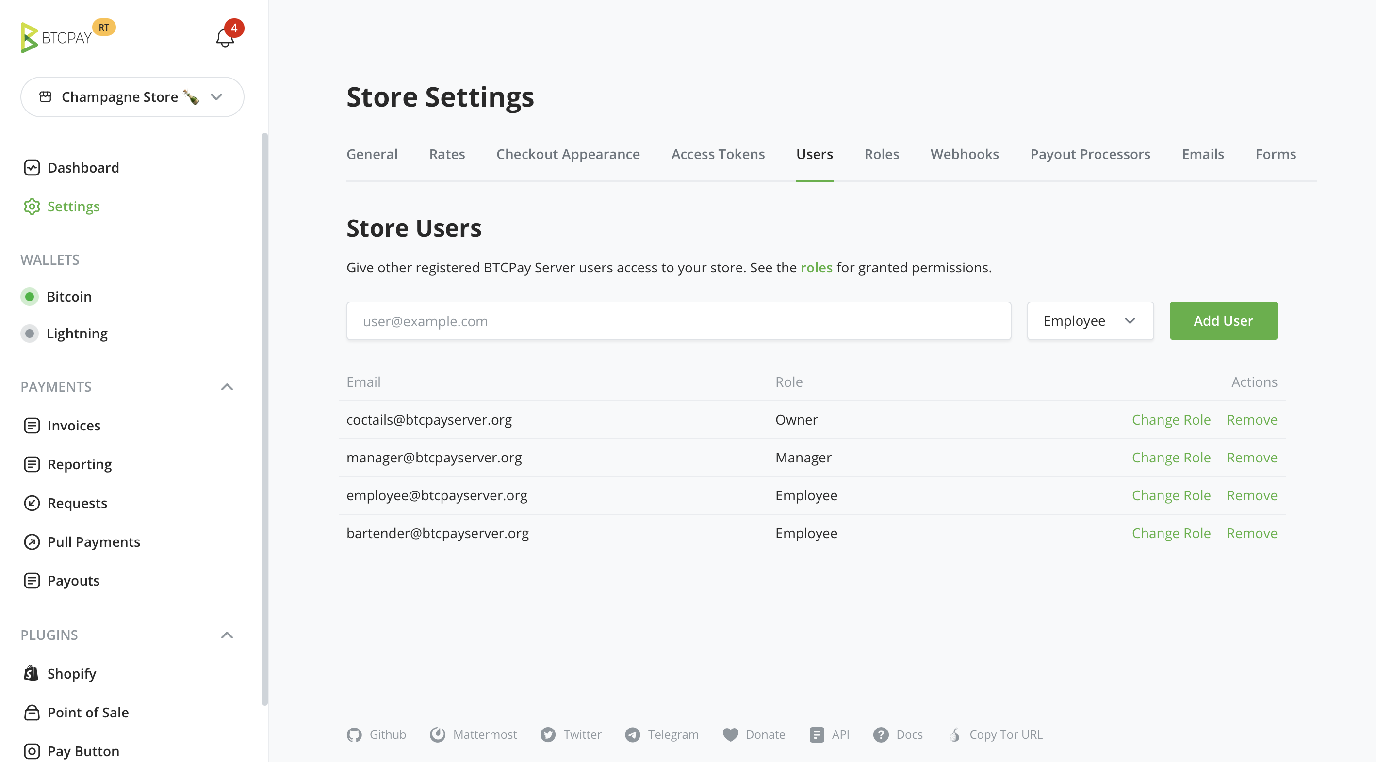Open the Checkout Appearance tab
This screenshot has width=1376, height=762.
coord(568,154)
